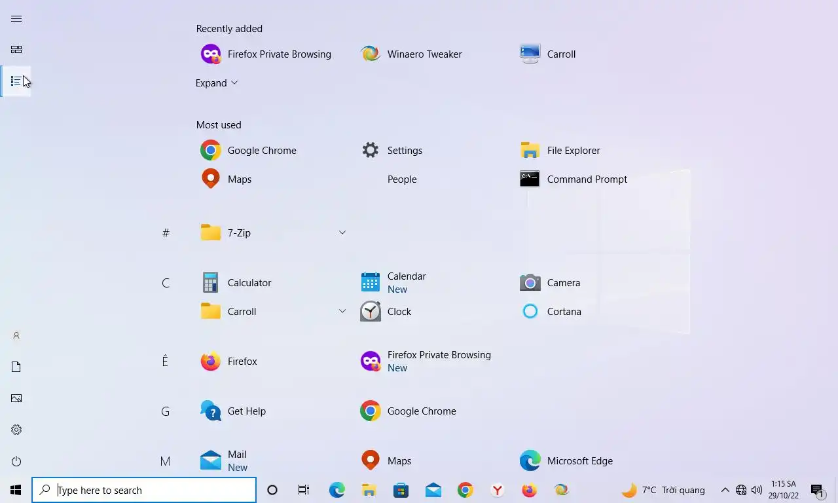Open the clock showing 1:15 SA
838x503 pixels.
pos(784,490)
